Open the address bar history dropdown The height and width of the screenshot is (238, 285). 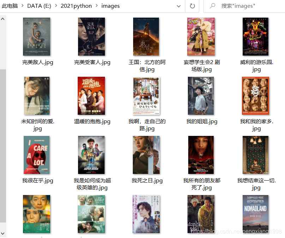(x=179, y=6)
